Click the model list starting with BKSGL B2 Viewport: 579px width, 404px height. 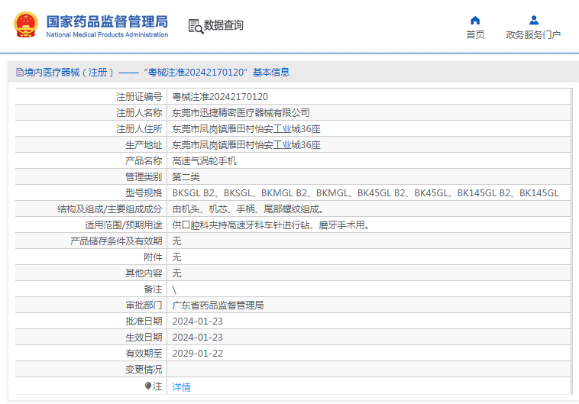pyautogui.click(x=366, y=193)
